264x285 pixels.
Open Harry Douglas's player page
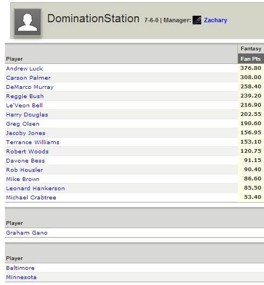27,115
